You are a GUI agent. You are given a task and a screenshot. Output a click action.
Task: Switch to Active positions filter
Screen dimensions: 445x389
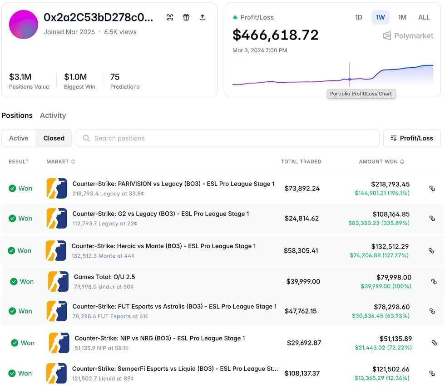(19, 138)
